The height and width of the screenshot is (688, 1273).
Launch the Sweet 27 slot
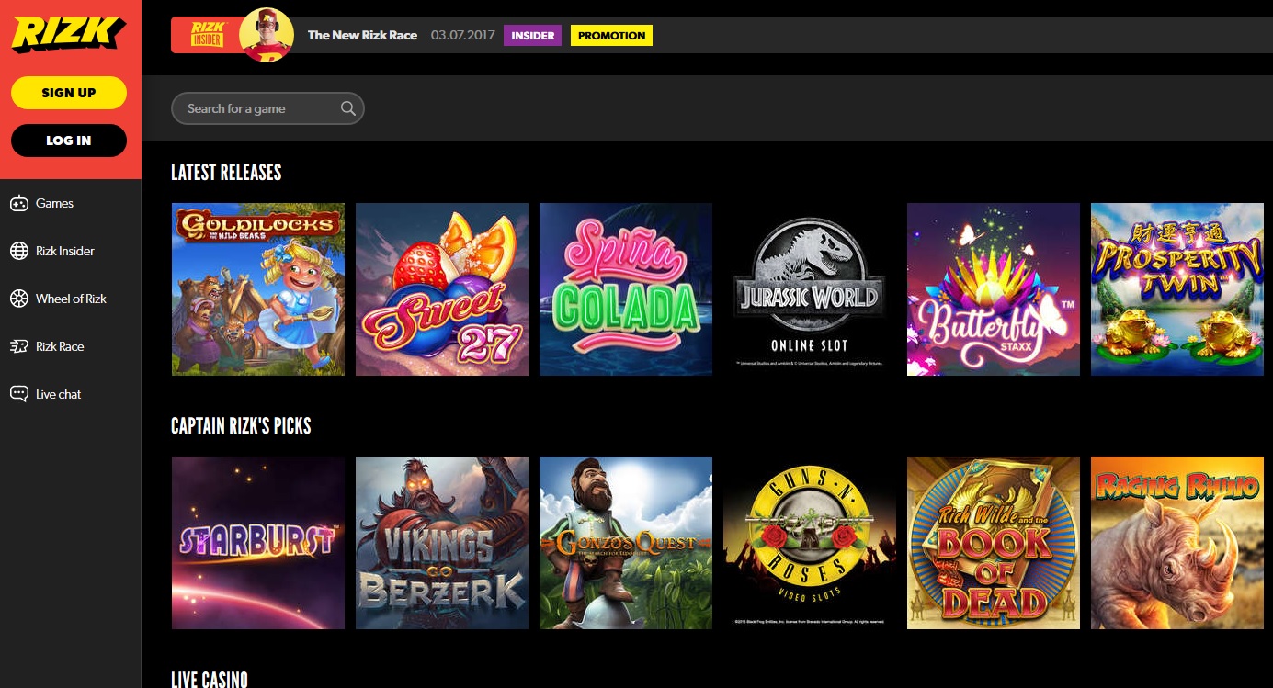point(442,289)
